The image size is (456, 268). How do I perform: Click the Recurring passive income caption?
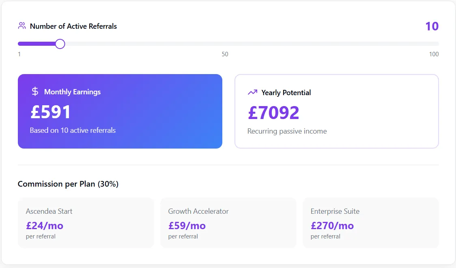[x=287, y=131]
